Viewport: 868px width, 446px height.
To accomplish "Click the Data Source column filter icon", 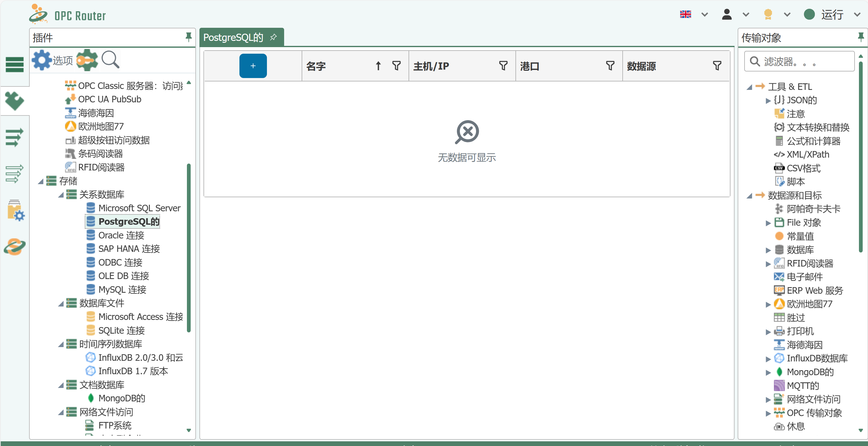I will (x=717, y=66).
